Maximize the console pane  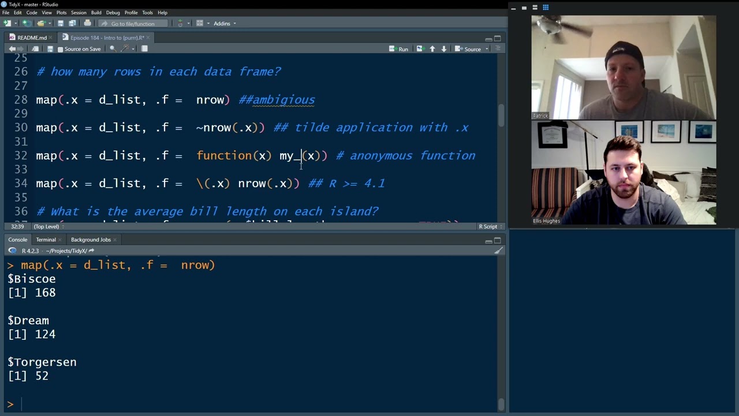(498, 240)
